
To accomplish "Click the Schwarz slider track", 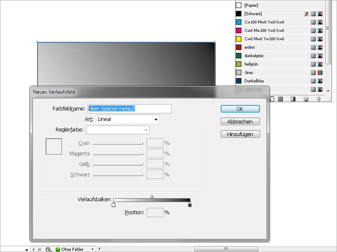I will tap(118, 175).
